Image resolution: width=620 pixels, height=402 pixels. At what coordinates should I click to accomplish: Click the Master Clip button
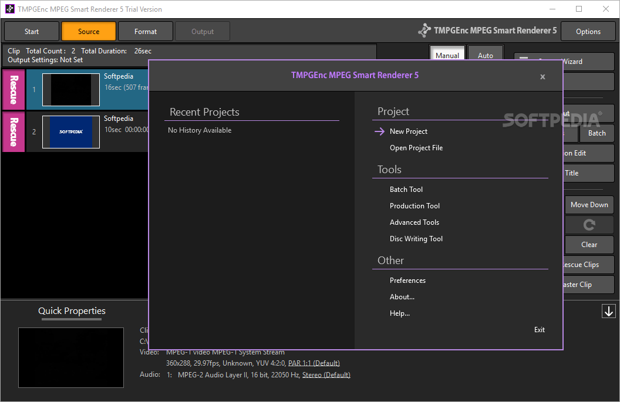coord(588,285)
